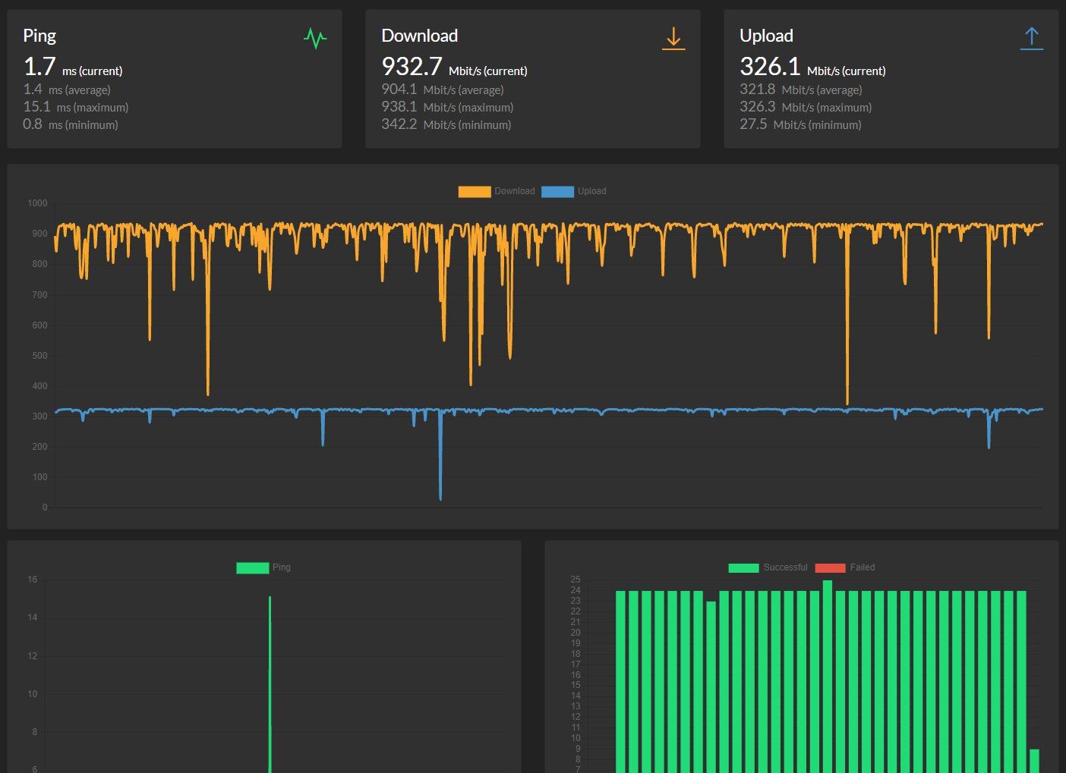This screenshot has height=773, width=1066.
Task: Click the blue Upload legend swatch
Action: click(557, 191)
